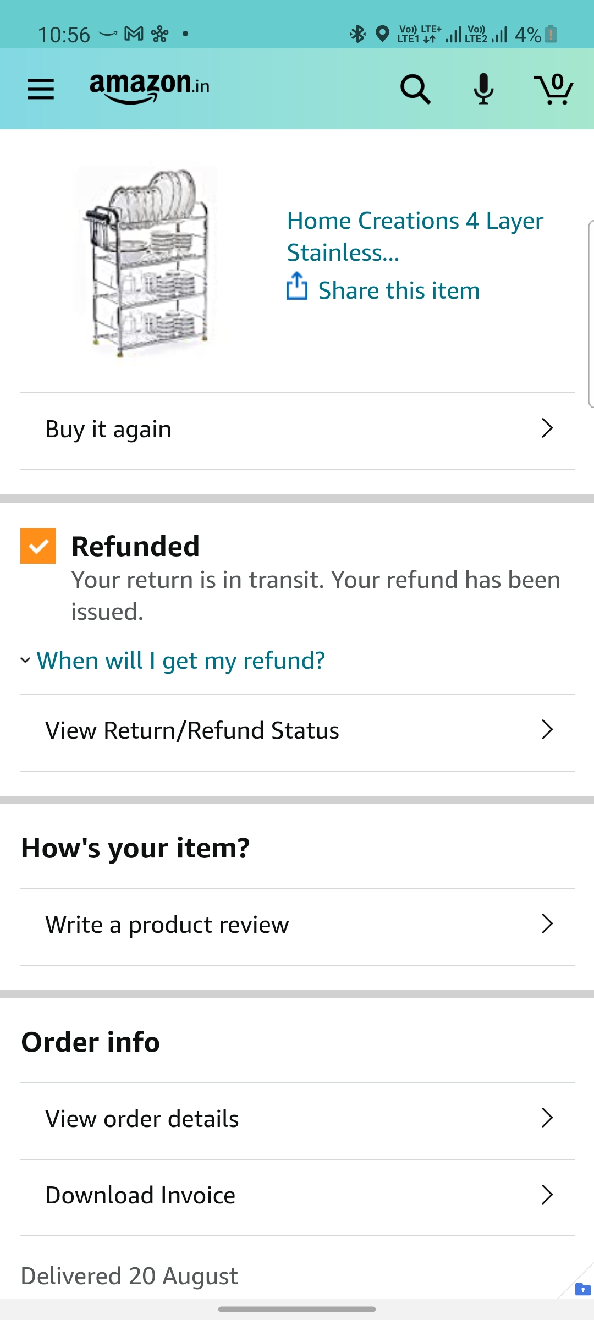Viewport: 594px width, 1320px height.
Task: Tap the Amazon.in logo
Action: tap(149, 87)
